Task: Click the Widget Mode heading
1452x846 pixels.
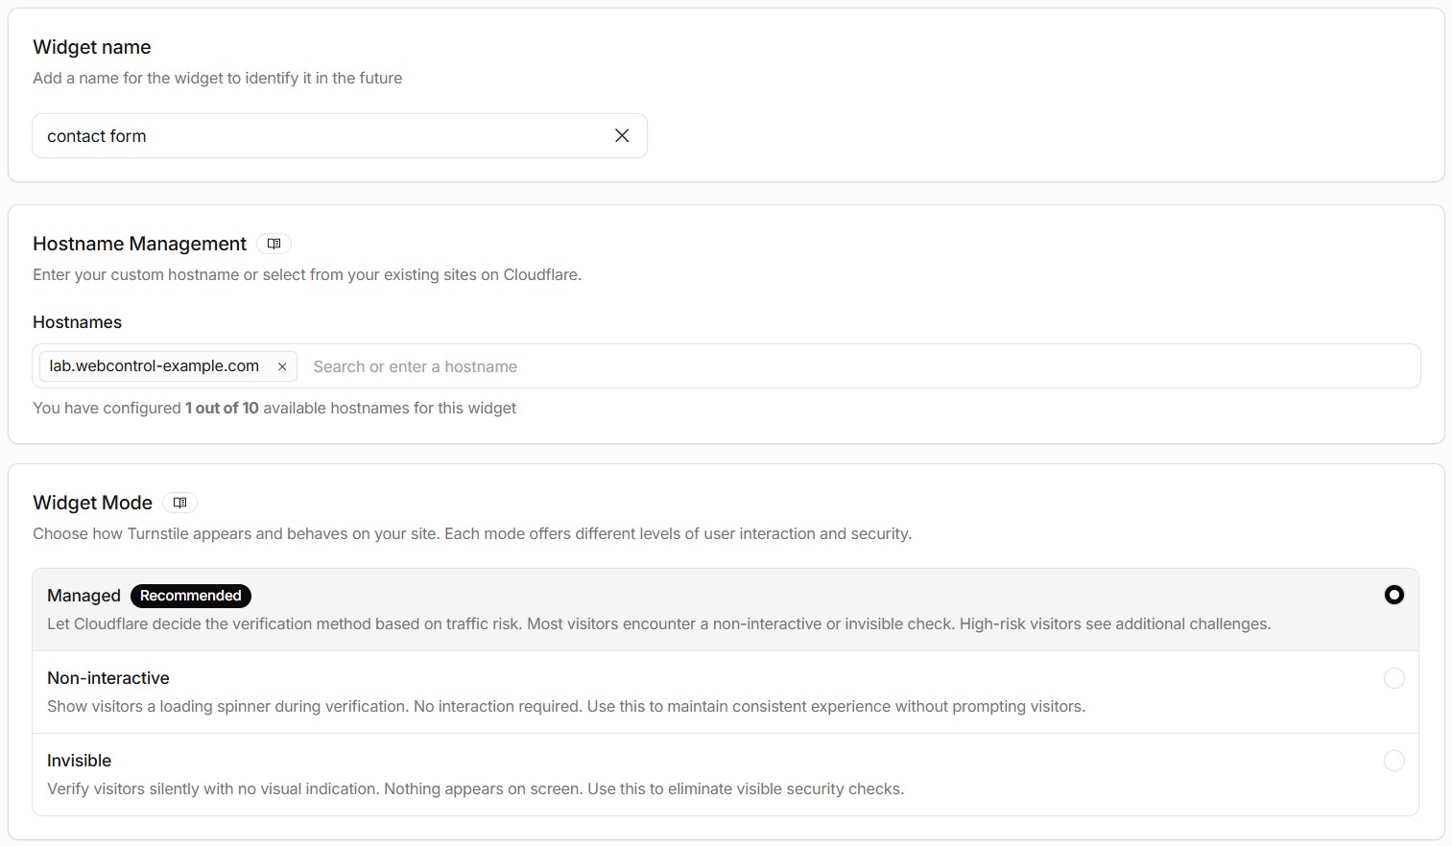Action: point(93,503)
